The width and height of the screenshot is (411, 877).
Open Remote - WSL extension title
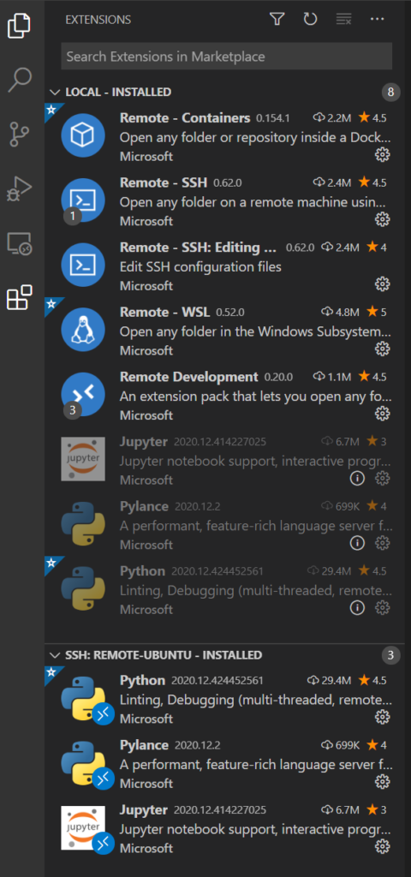pos(165,312)
